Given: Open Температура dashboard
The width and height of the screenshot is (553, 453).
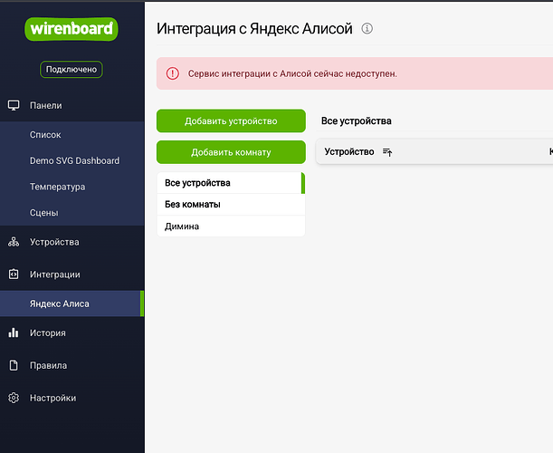Looking at the screenshot, I should pos(72,187).
